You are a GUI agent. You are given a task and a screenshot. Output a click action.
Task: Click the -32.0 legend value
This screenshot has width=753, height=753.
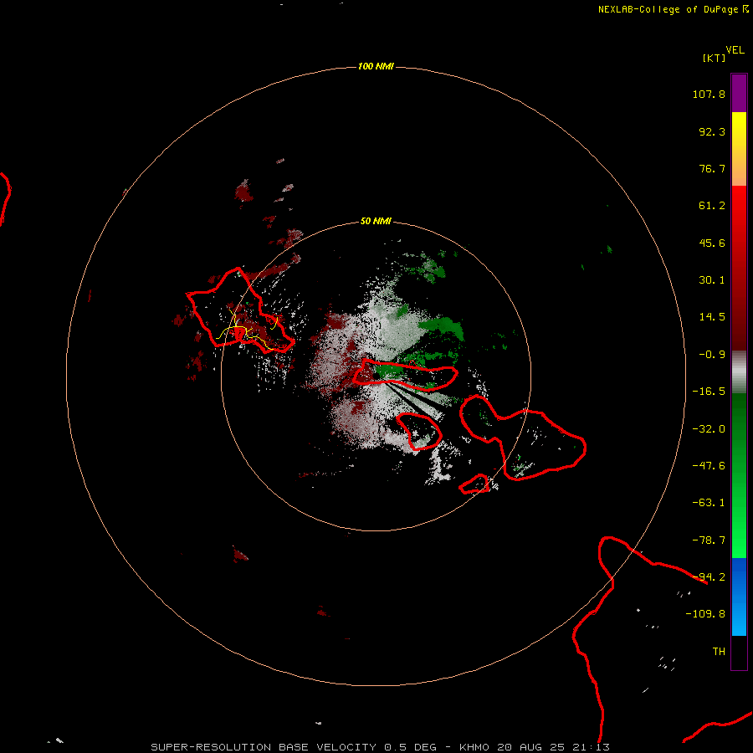tap(709, 429)
